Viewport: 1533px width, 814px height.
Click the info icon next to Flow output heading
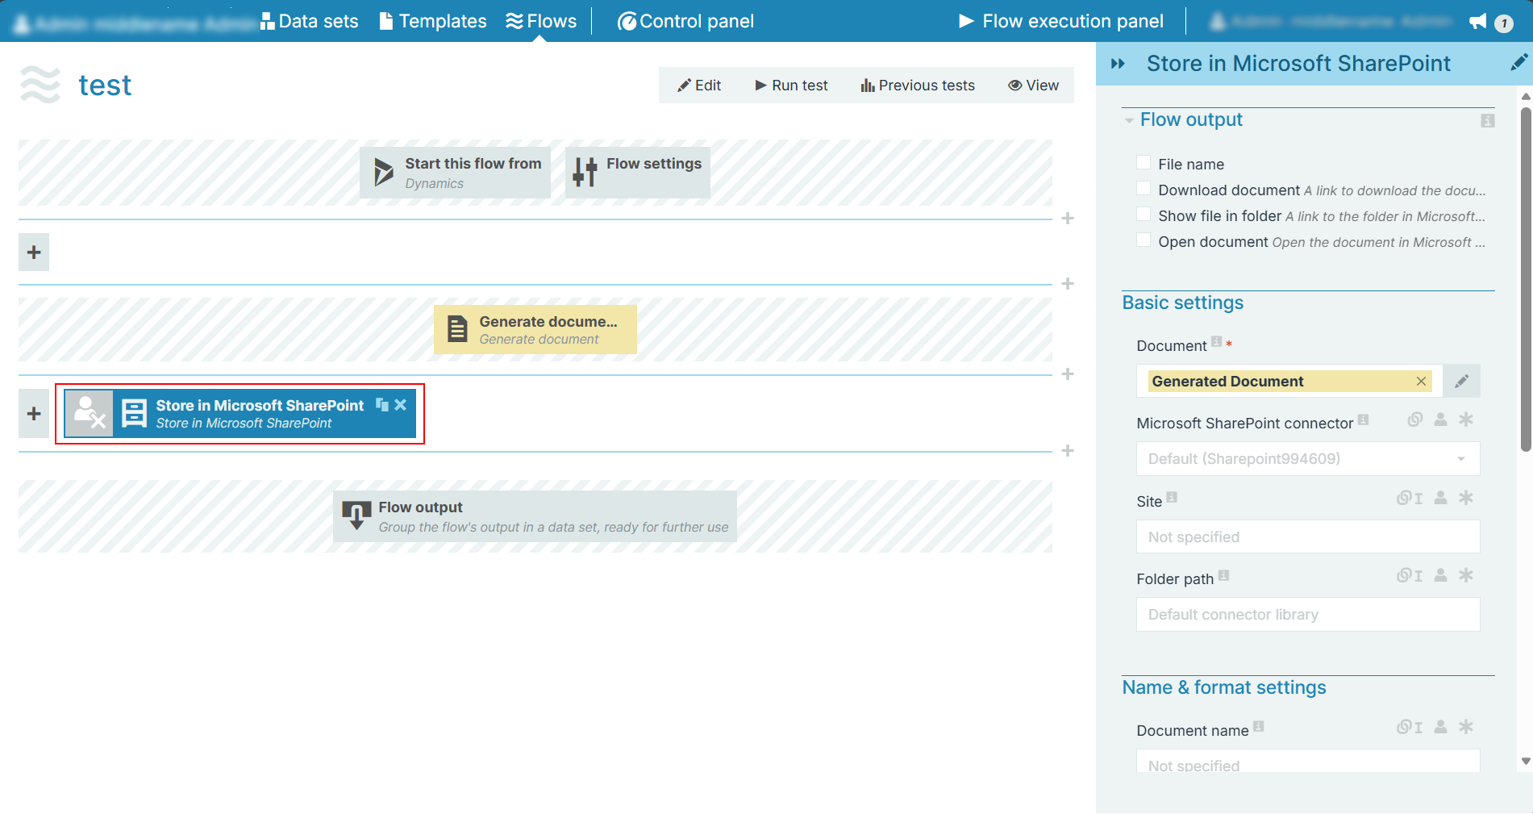(x=1488, y=120)
